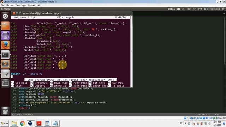Open Adobe Reader from taskbar
The height and width of the screenshot is (127, 226).
(x=39, y=123)
